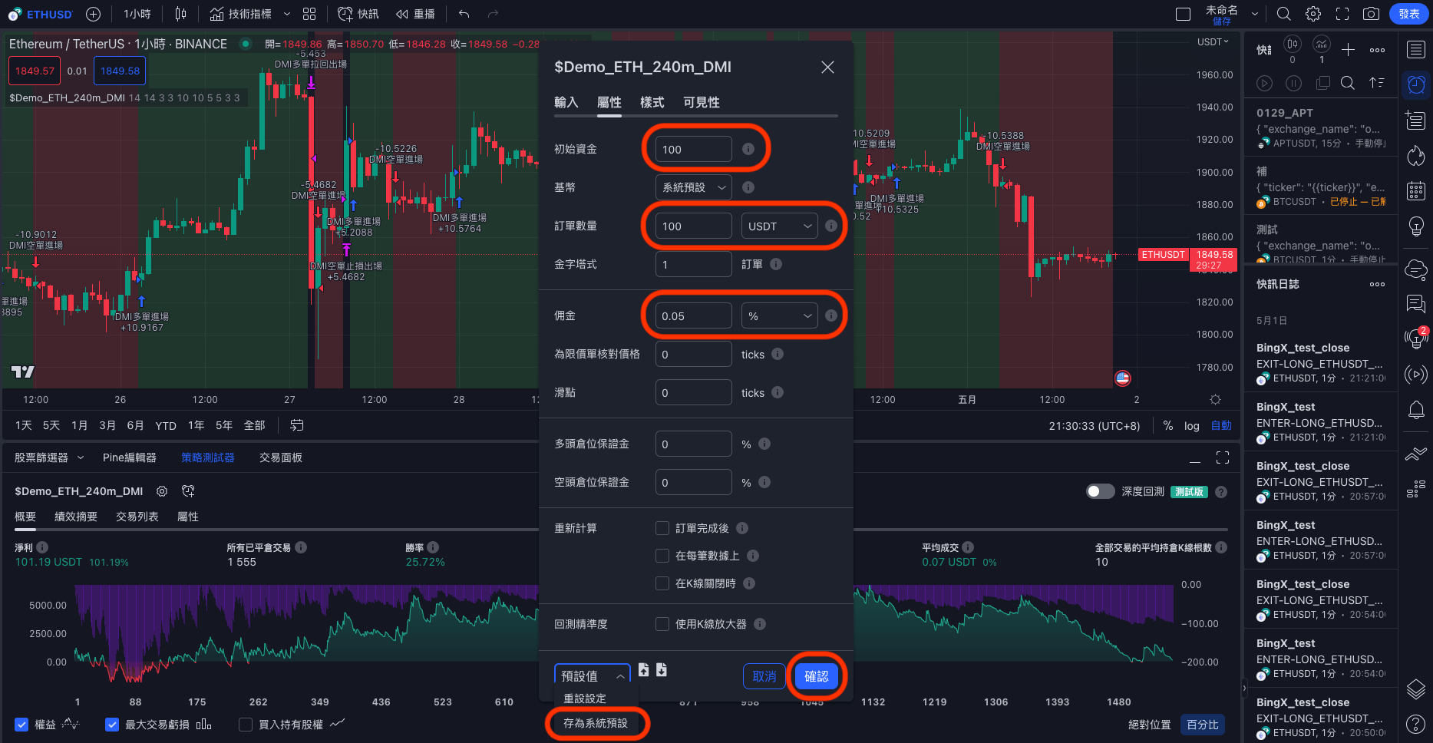Image resolution: width=1433 pixels, height=743 pixels.
Task: Click the 金字塔式 orders input field
Action: pyautogui.click(x=694, y=264)
